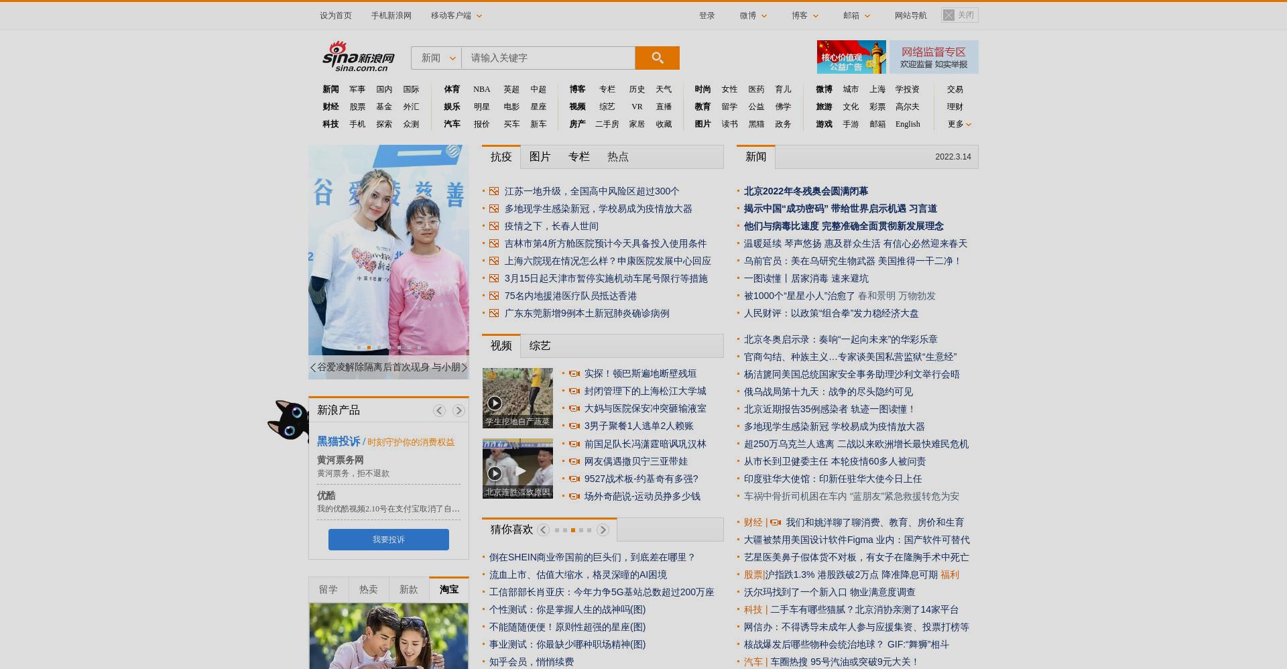Click image icon beside 广东东莞新增9例
The image size is (1287, 669).
tap(494, 313)
